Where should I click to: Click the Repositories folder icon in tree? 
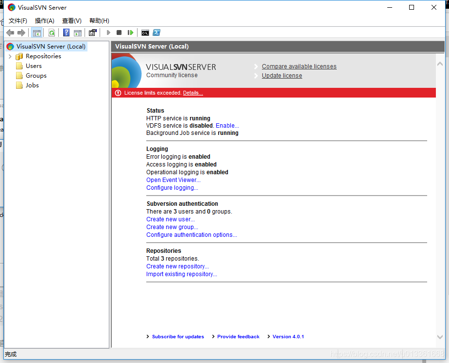click(19, 56)
